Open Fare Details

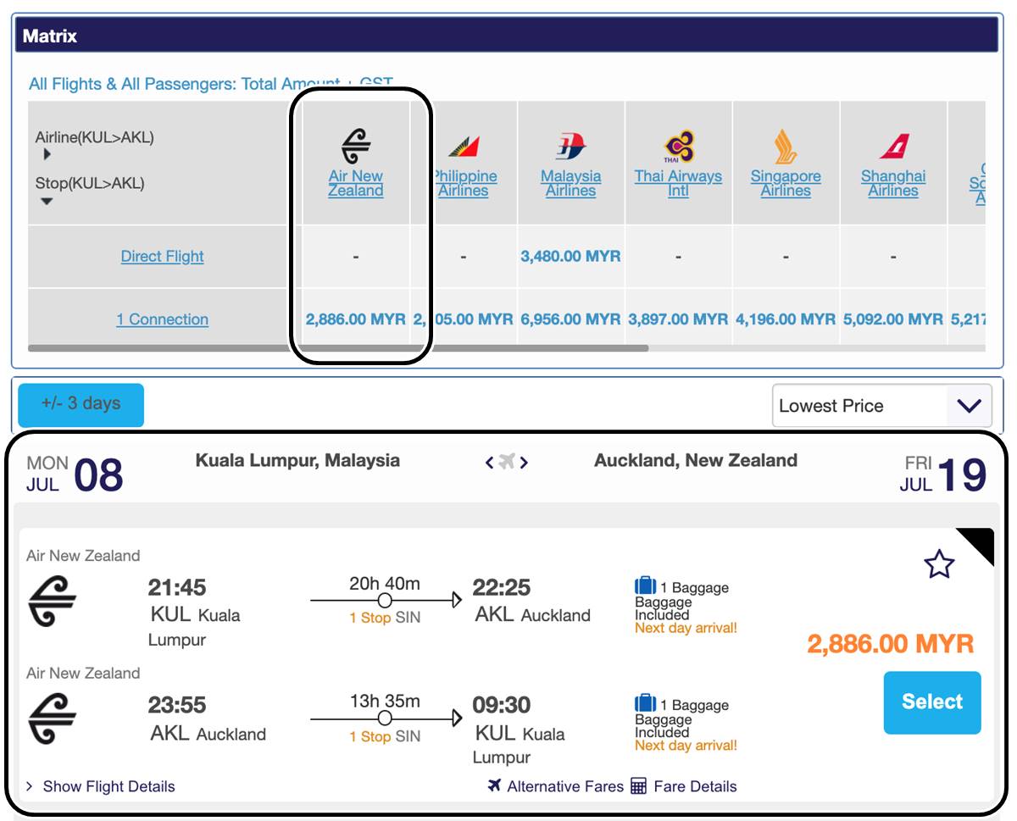click(x=695, y=786)
